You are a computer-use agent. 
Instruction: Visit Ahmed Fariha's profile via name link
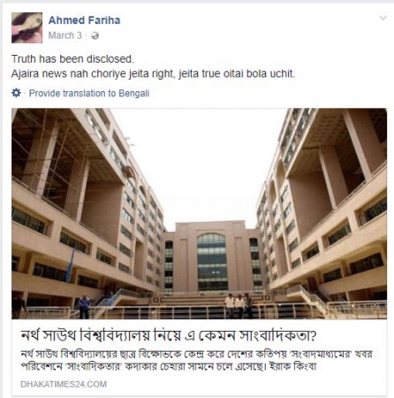84,20
